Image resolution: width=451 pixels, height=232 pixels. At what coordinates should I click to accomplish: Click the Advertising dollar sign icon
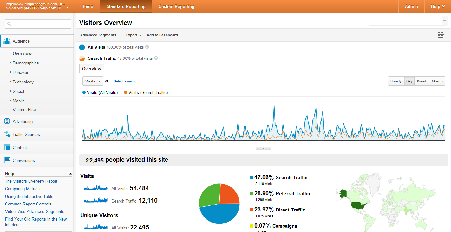click(7, 121)
